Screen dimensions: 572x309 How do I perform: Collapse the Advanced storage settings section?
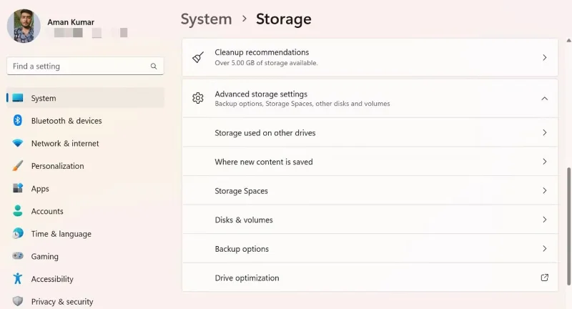[x=544, y=99]
